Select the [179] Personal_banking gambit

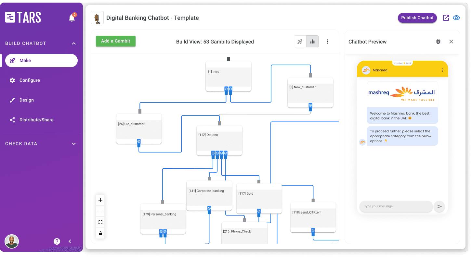[x=163, y=219]
